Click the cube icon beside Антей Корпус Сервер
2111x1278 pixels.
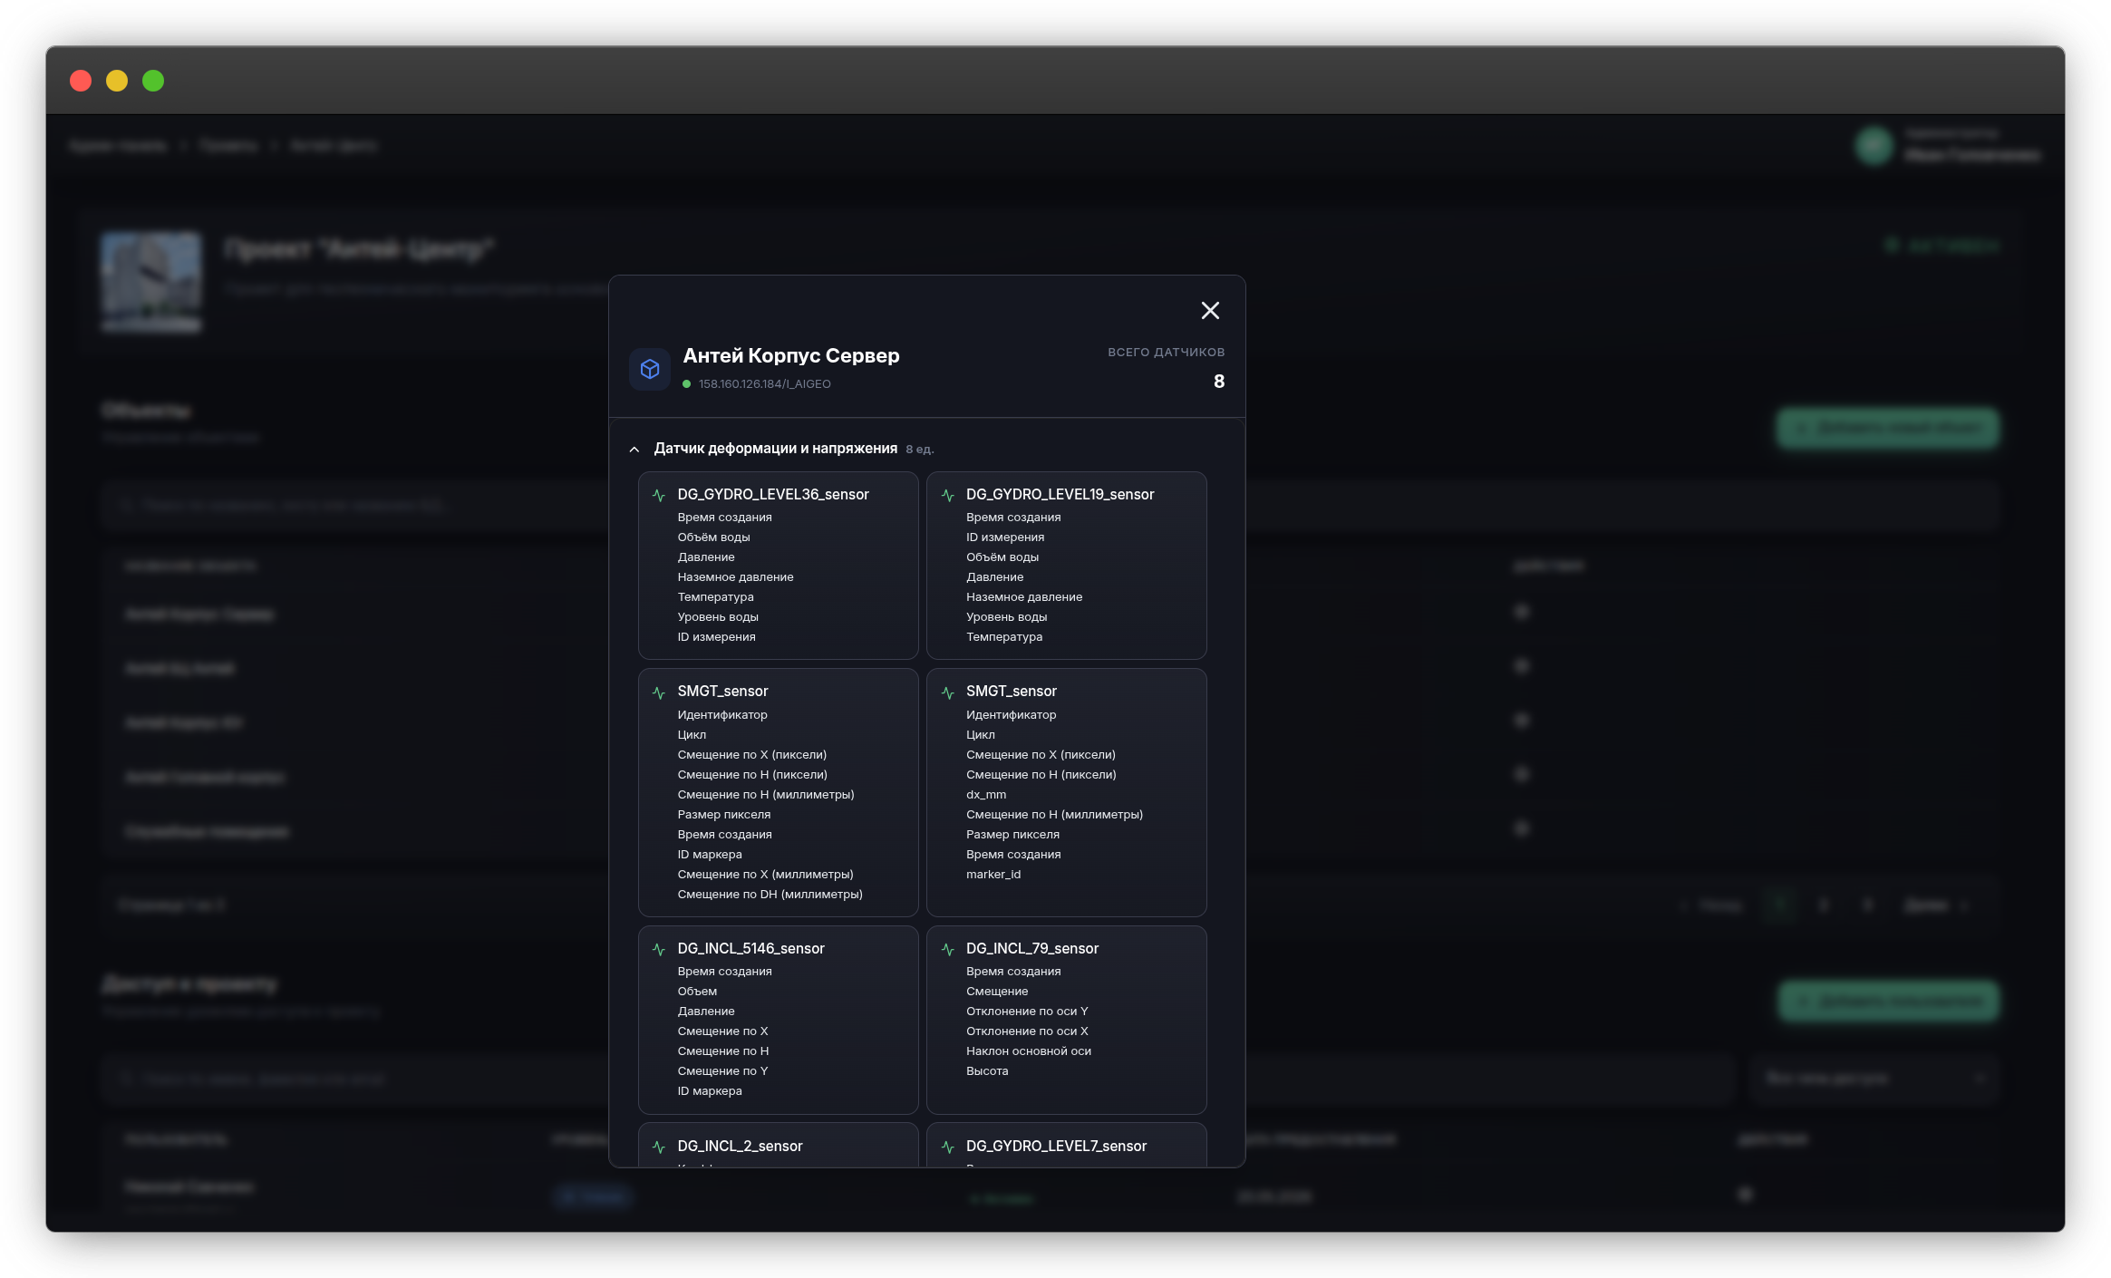(650, 369)
